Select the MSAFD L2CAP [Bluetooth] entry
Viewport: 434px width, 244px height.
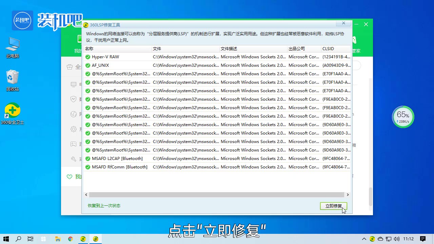click(117, 159)
